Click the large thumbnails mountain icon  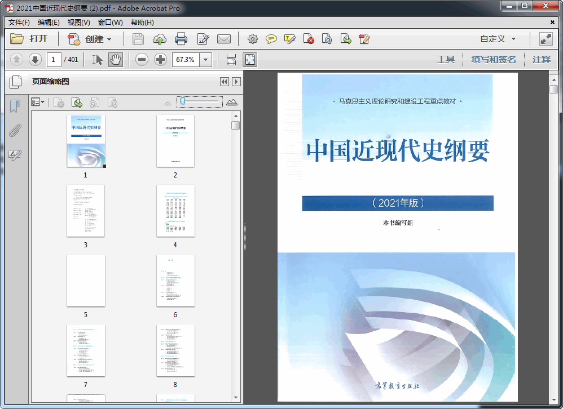click(232, 103)
